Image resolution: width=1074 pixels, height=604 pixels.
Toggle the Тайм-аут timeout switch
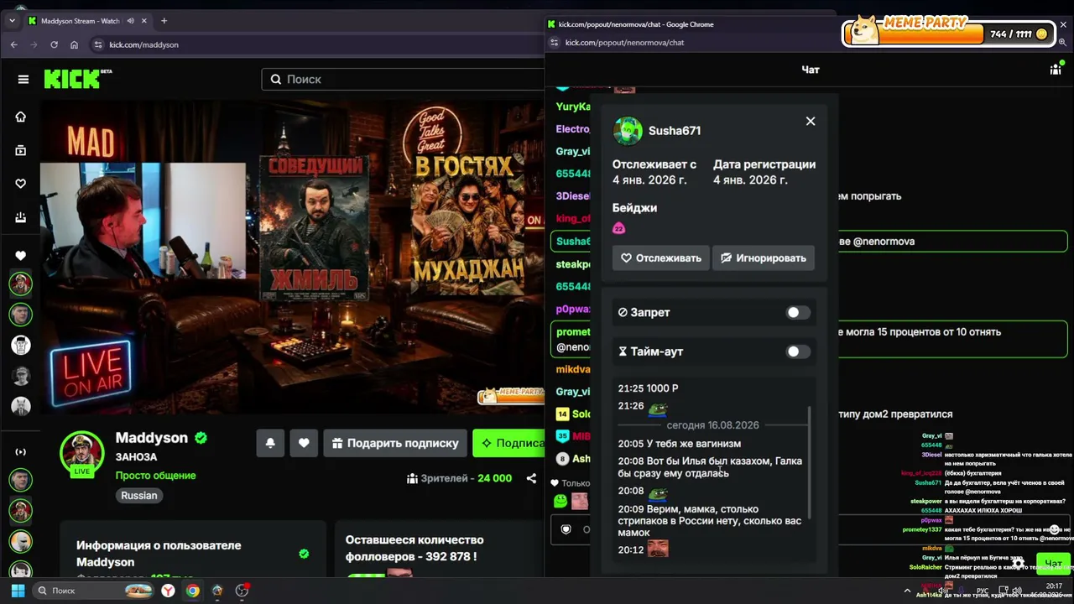tap(798, 351)
